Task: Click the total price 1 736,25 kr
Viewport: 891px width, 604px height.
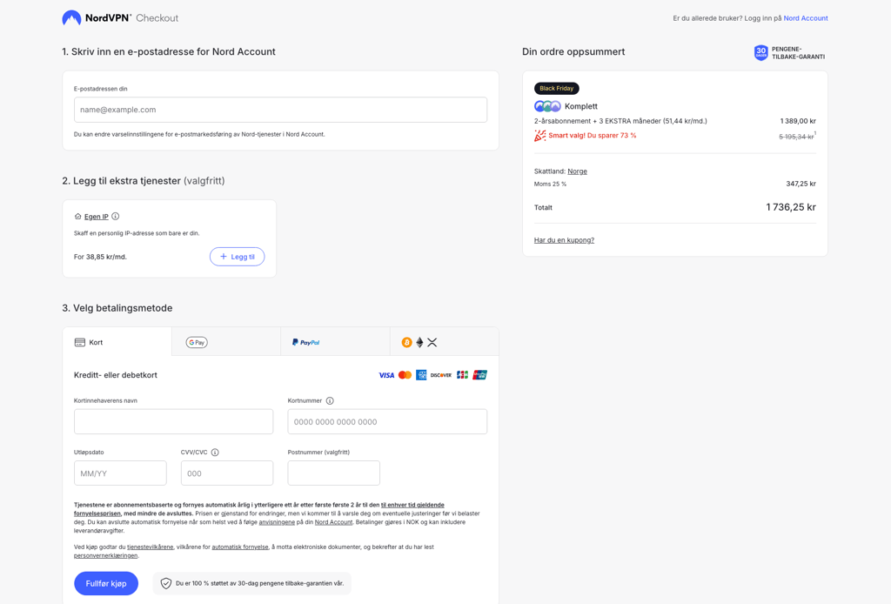Action: click(790, 207)
